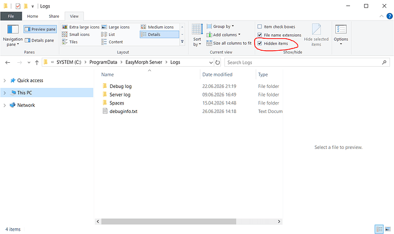Select the debuginfo.txt file
This screenshot has width=394, height=234.
[x=123, y=111]
